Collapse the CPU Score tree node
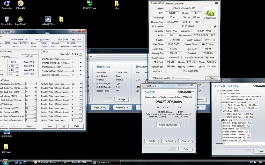Screen dimensions: 265x165 pyautogui.click(x=221, y=111)
